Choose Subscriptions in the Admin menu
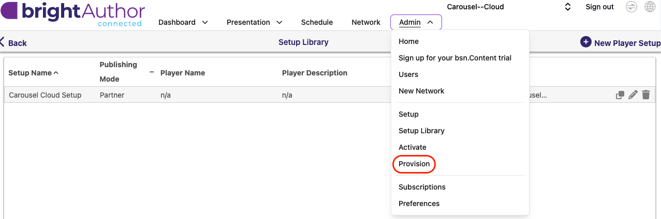Screen dimensions: 661x219 [422, 187]
